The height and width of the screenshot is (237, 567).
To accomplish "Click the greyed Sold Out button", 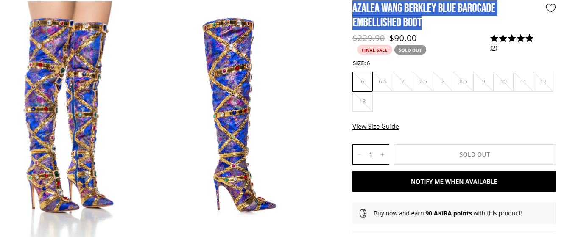I will pos(475,154).
